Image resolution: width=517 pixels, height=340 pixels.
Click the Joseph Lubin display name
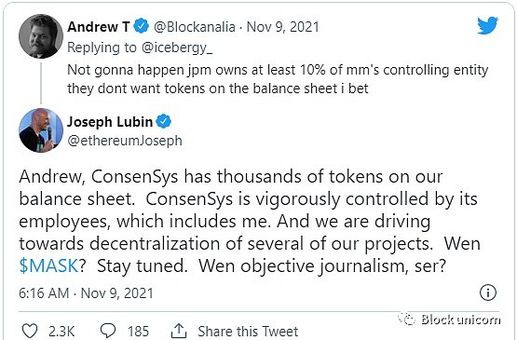tap(110, 122)
